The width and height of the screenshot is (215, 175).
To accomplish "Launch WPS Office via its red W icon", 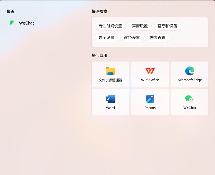I will point(150,71).
